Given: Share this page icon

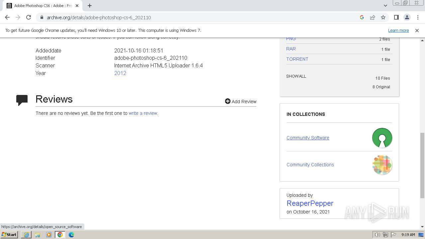Looking at the screenshot, I should pyautogui.click(x=373, y=17).
